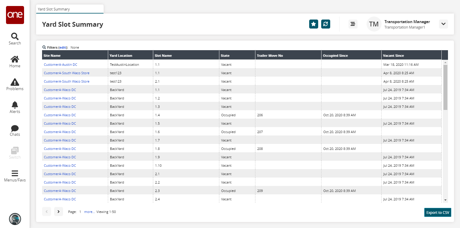
Task: View Alerts bell in the sidebar
Action: (15, 108)
